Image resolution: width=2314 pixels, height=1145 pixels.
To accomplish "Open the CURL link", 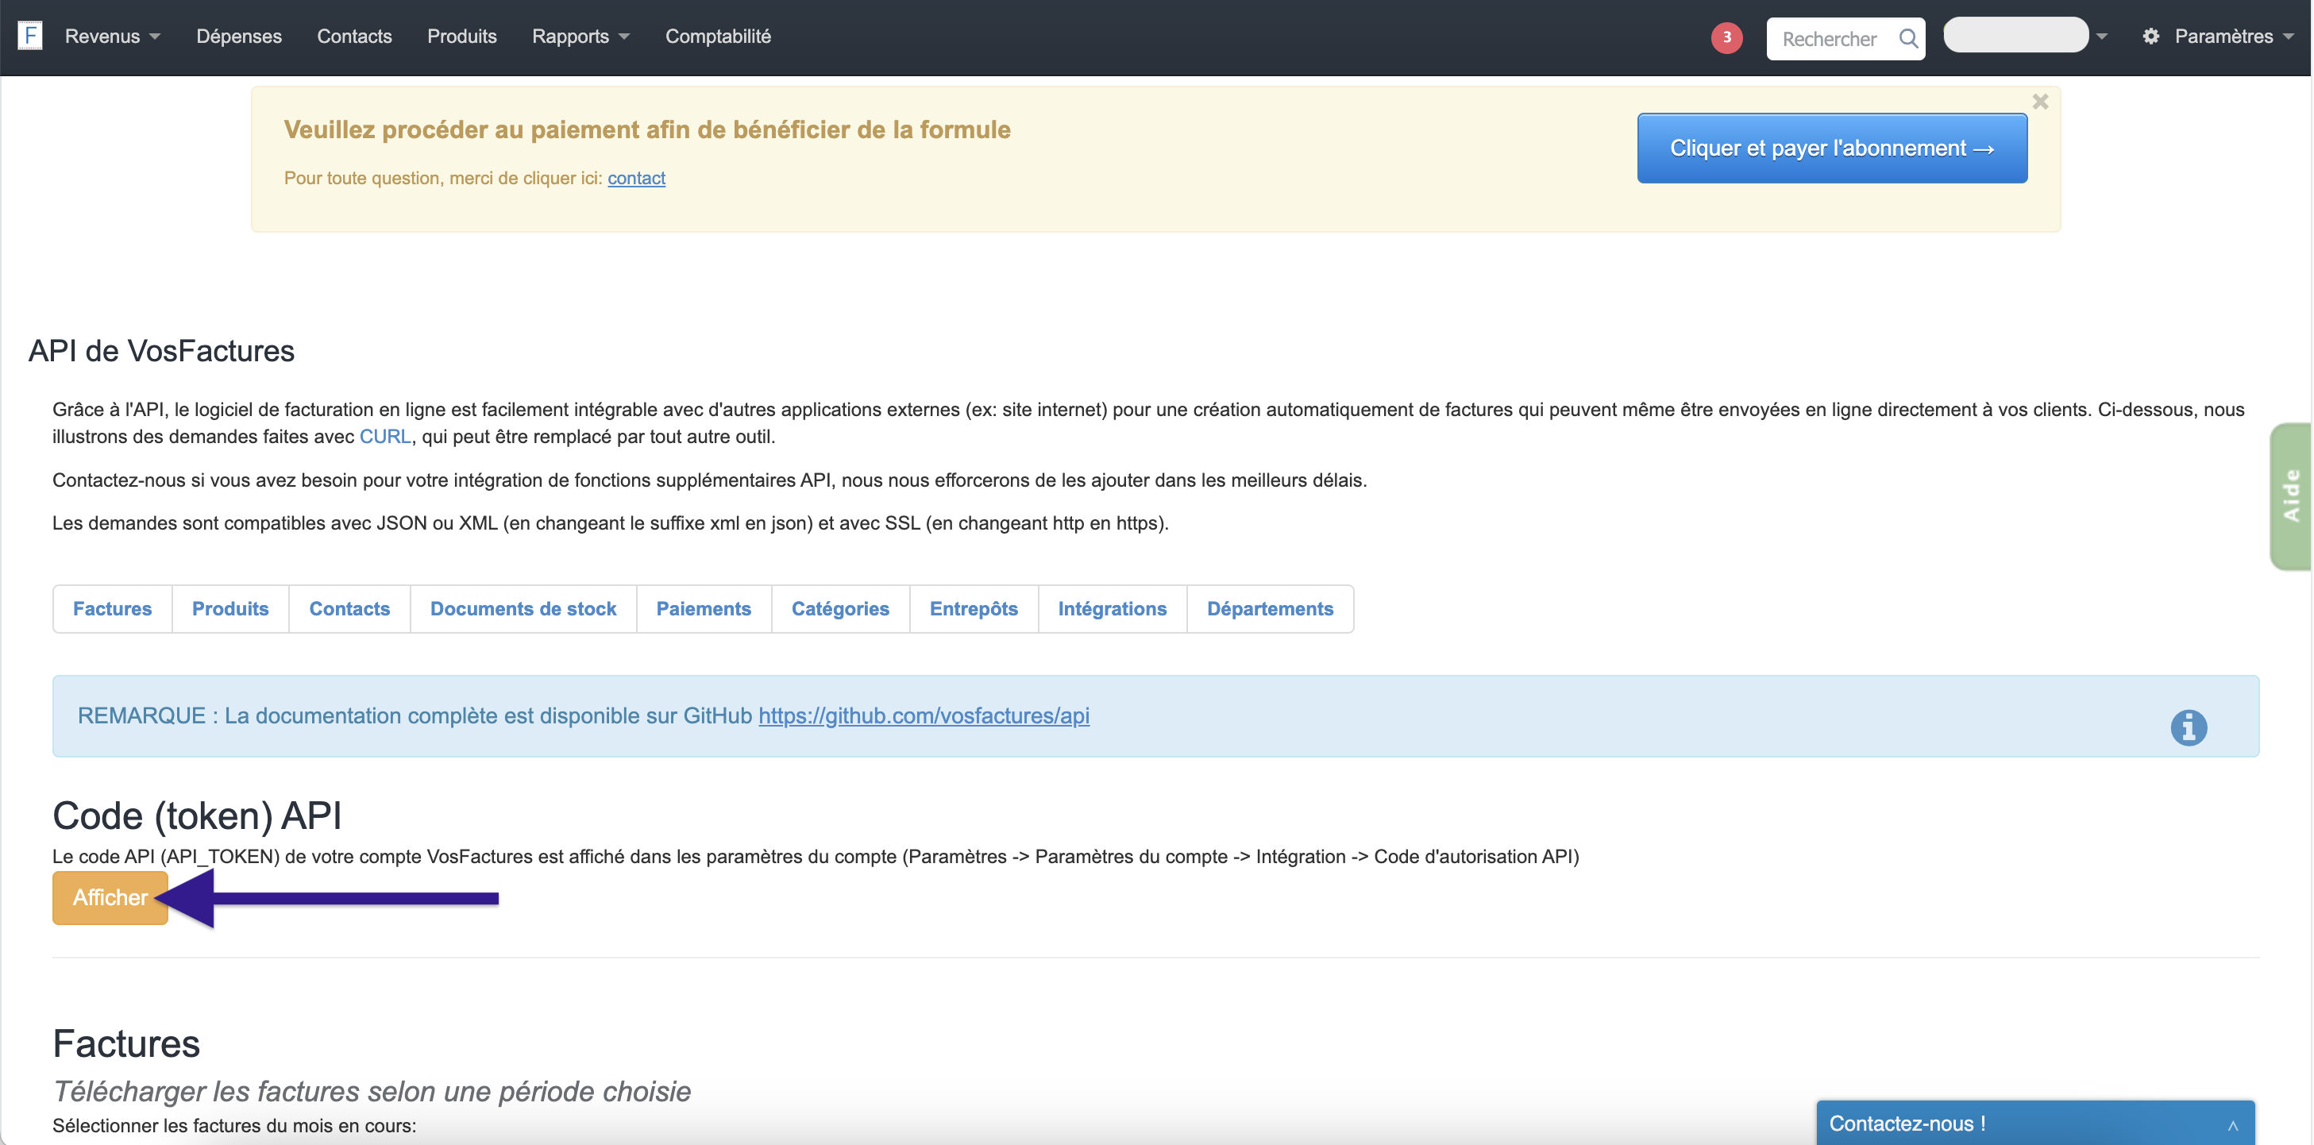I will 384,437.
